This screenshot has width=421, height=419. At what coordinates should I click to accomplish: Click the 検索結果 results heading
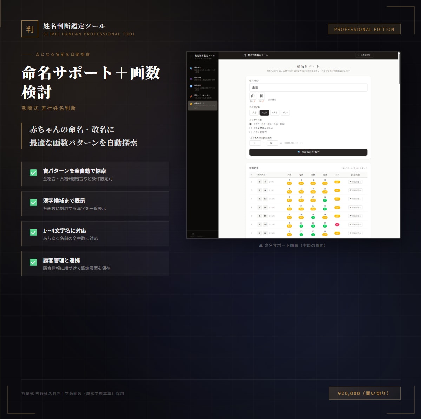[254, 168]
